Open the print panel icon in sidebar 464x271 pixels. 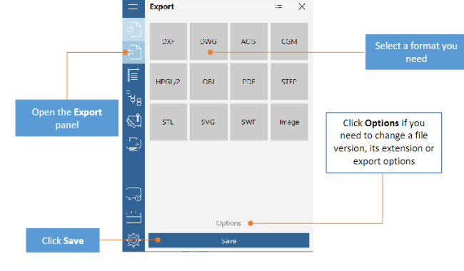(133, 144)
